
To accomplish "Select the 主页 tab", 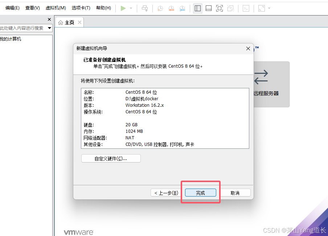I will pos(70,22).
